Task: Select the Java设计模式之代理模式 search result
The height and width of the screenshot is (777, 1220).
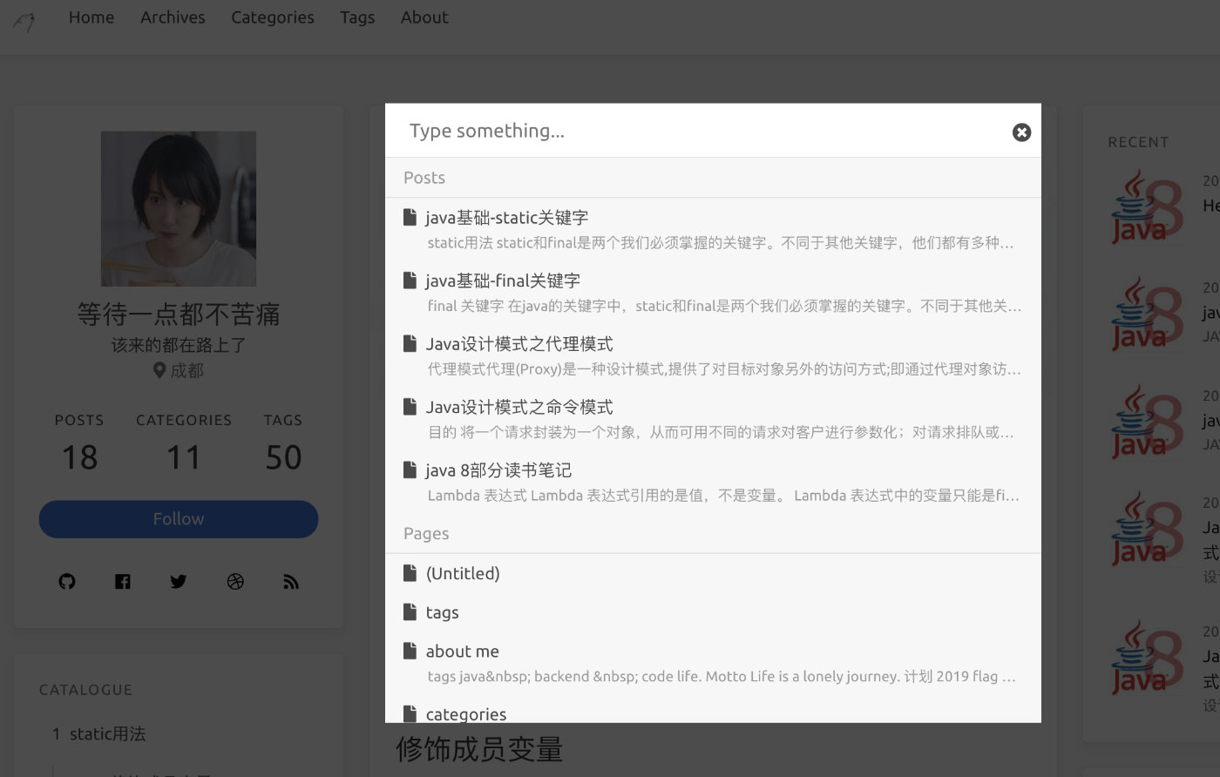Action: pyautogui.click(x=518, y=344)
